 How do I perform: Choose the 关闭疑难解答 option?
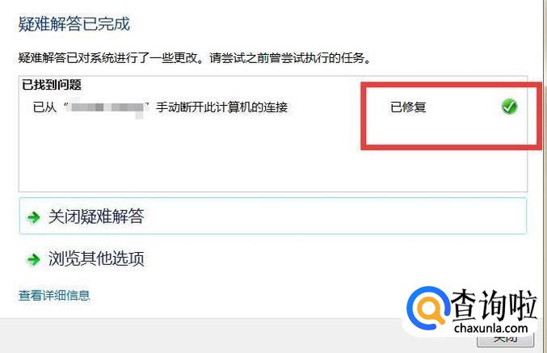pyautogui.click(x=273, y=216)
